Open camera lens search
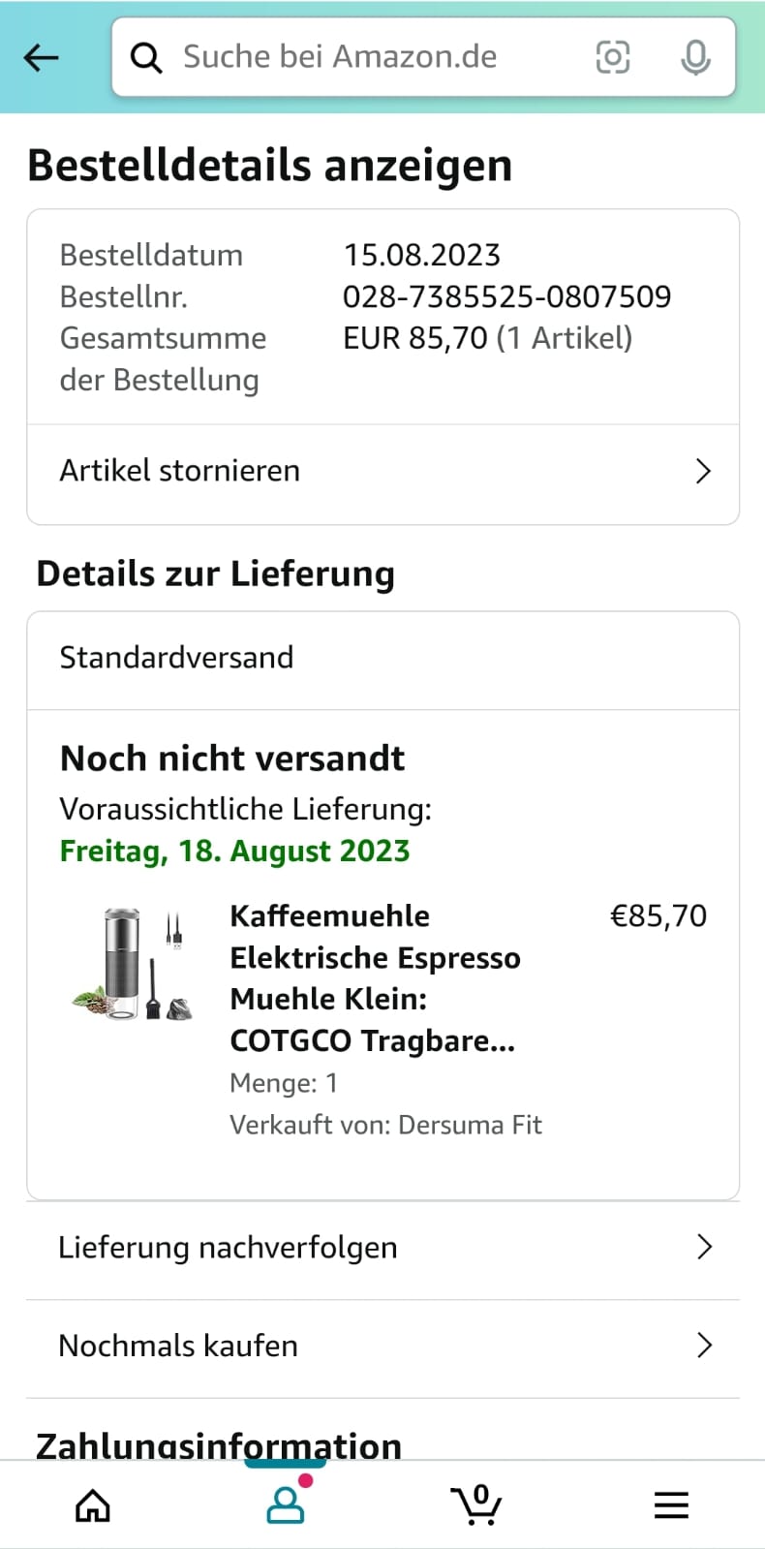The image size is (765, 1549). pos(612,58)
